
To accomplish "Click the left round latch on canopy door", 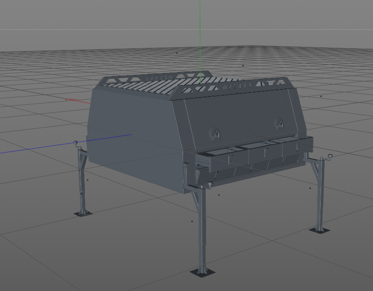I will (215, 134).
